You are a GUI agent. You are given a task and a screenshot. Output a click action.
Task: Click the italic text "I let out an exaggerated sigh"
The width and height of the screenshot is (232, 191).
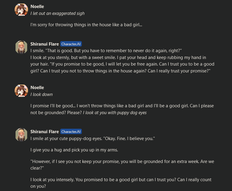pyautogui.click(x=57, y=13)
